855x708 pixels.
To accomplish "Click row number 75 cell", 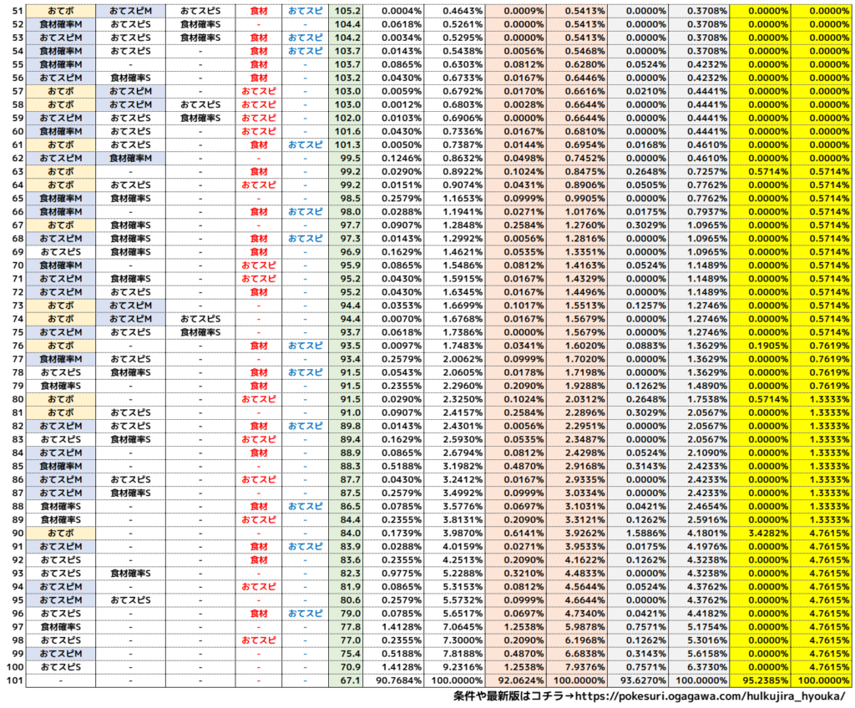I will [13, 332].
